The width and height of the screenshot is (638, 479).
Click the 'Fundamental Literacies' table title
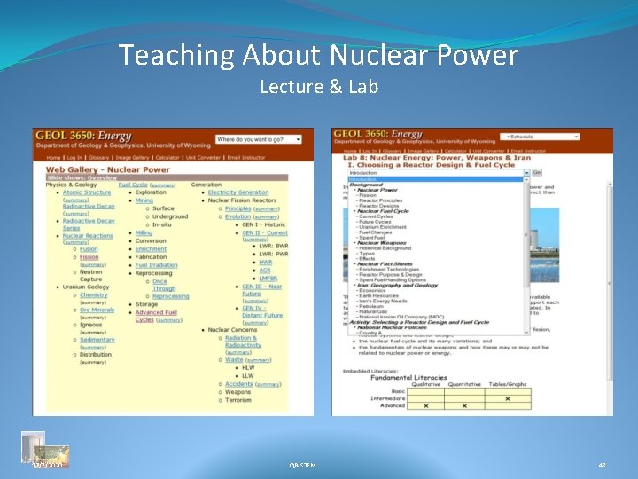(x=408, y=378)
